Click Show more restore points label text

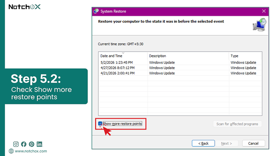tap(122, 124)
